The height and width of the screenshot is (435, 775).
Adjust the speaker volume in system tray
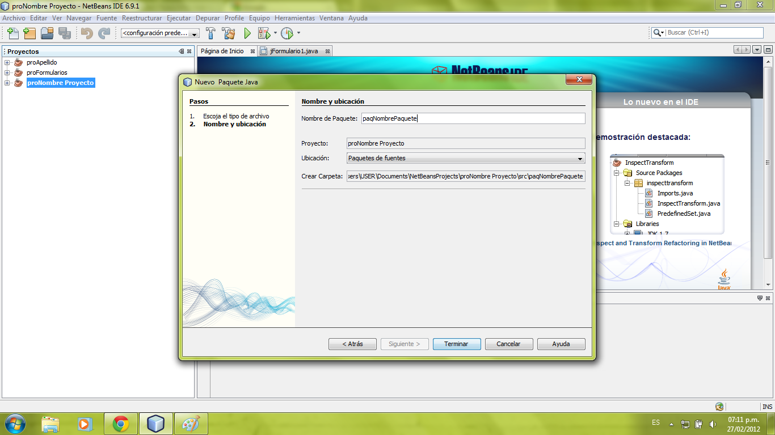click(x=713, y=423)
